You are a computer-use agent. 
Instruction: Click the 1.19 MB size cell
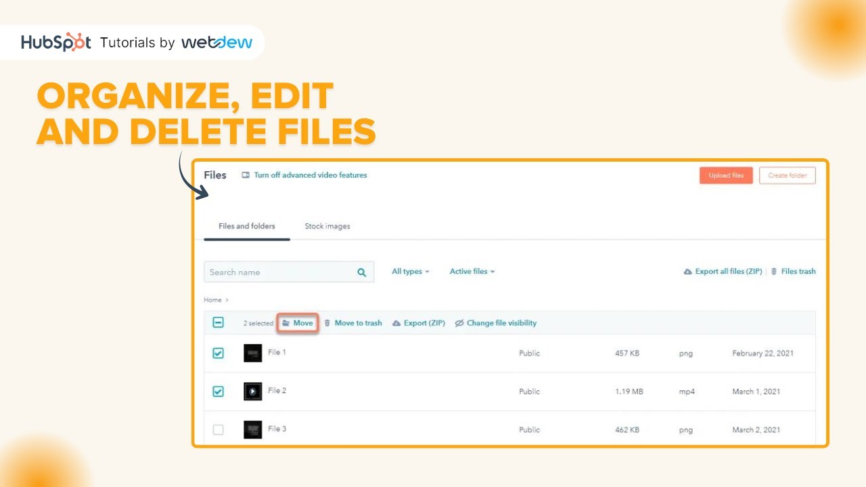coord(629,392)
